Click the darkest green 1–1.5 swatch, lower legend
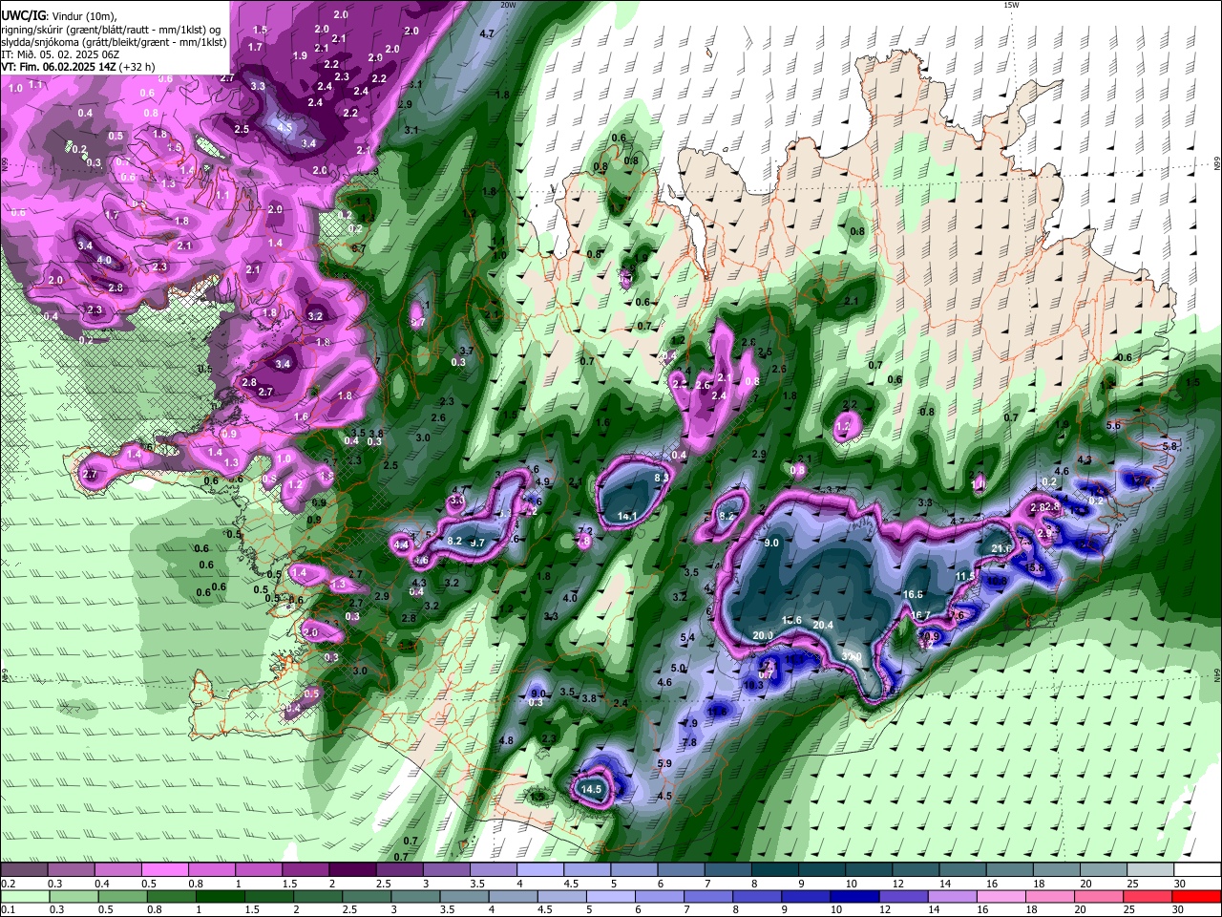This screenshot has width=1222, height=917. (220, 897)
